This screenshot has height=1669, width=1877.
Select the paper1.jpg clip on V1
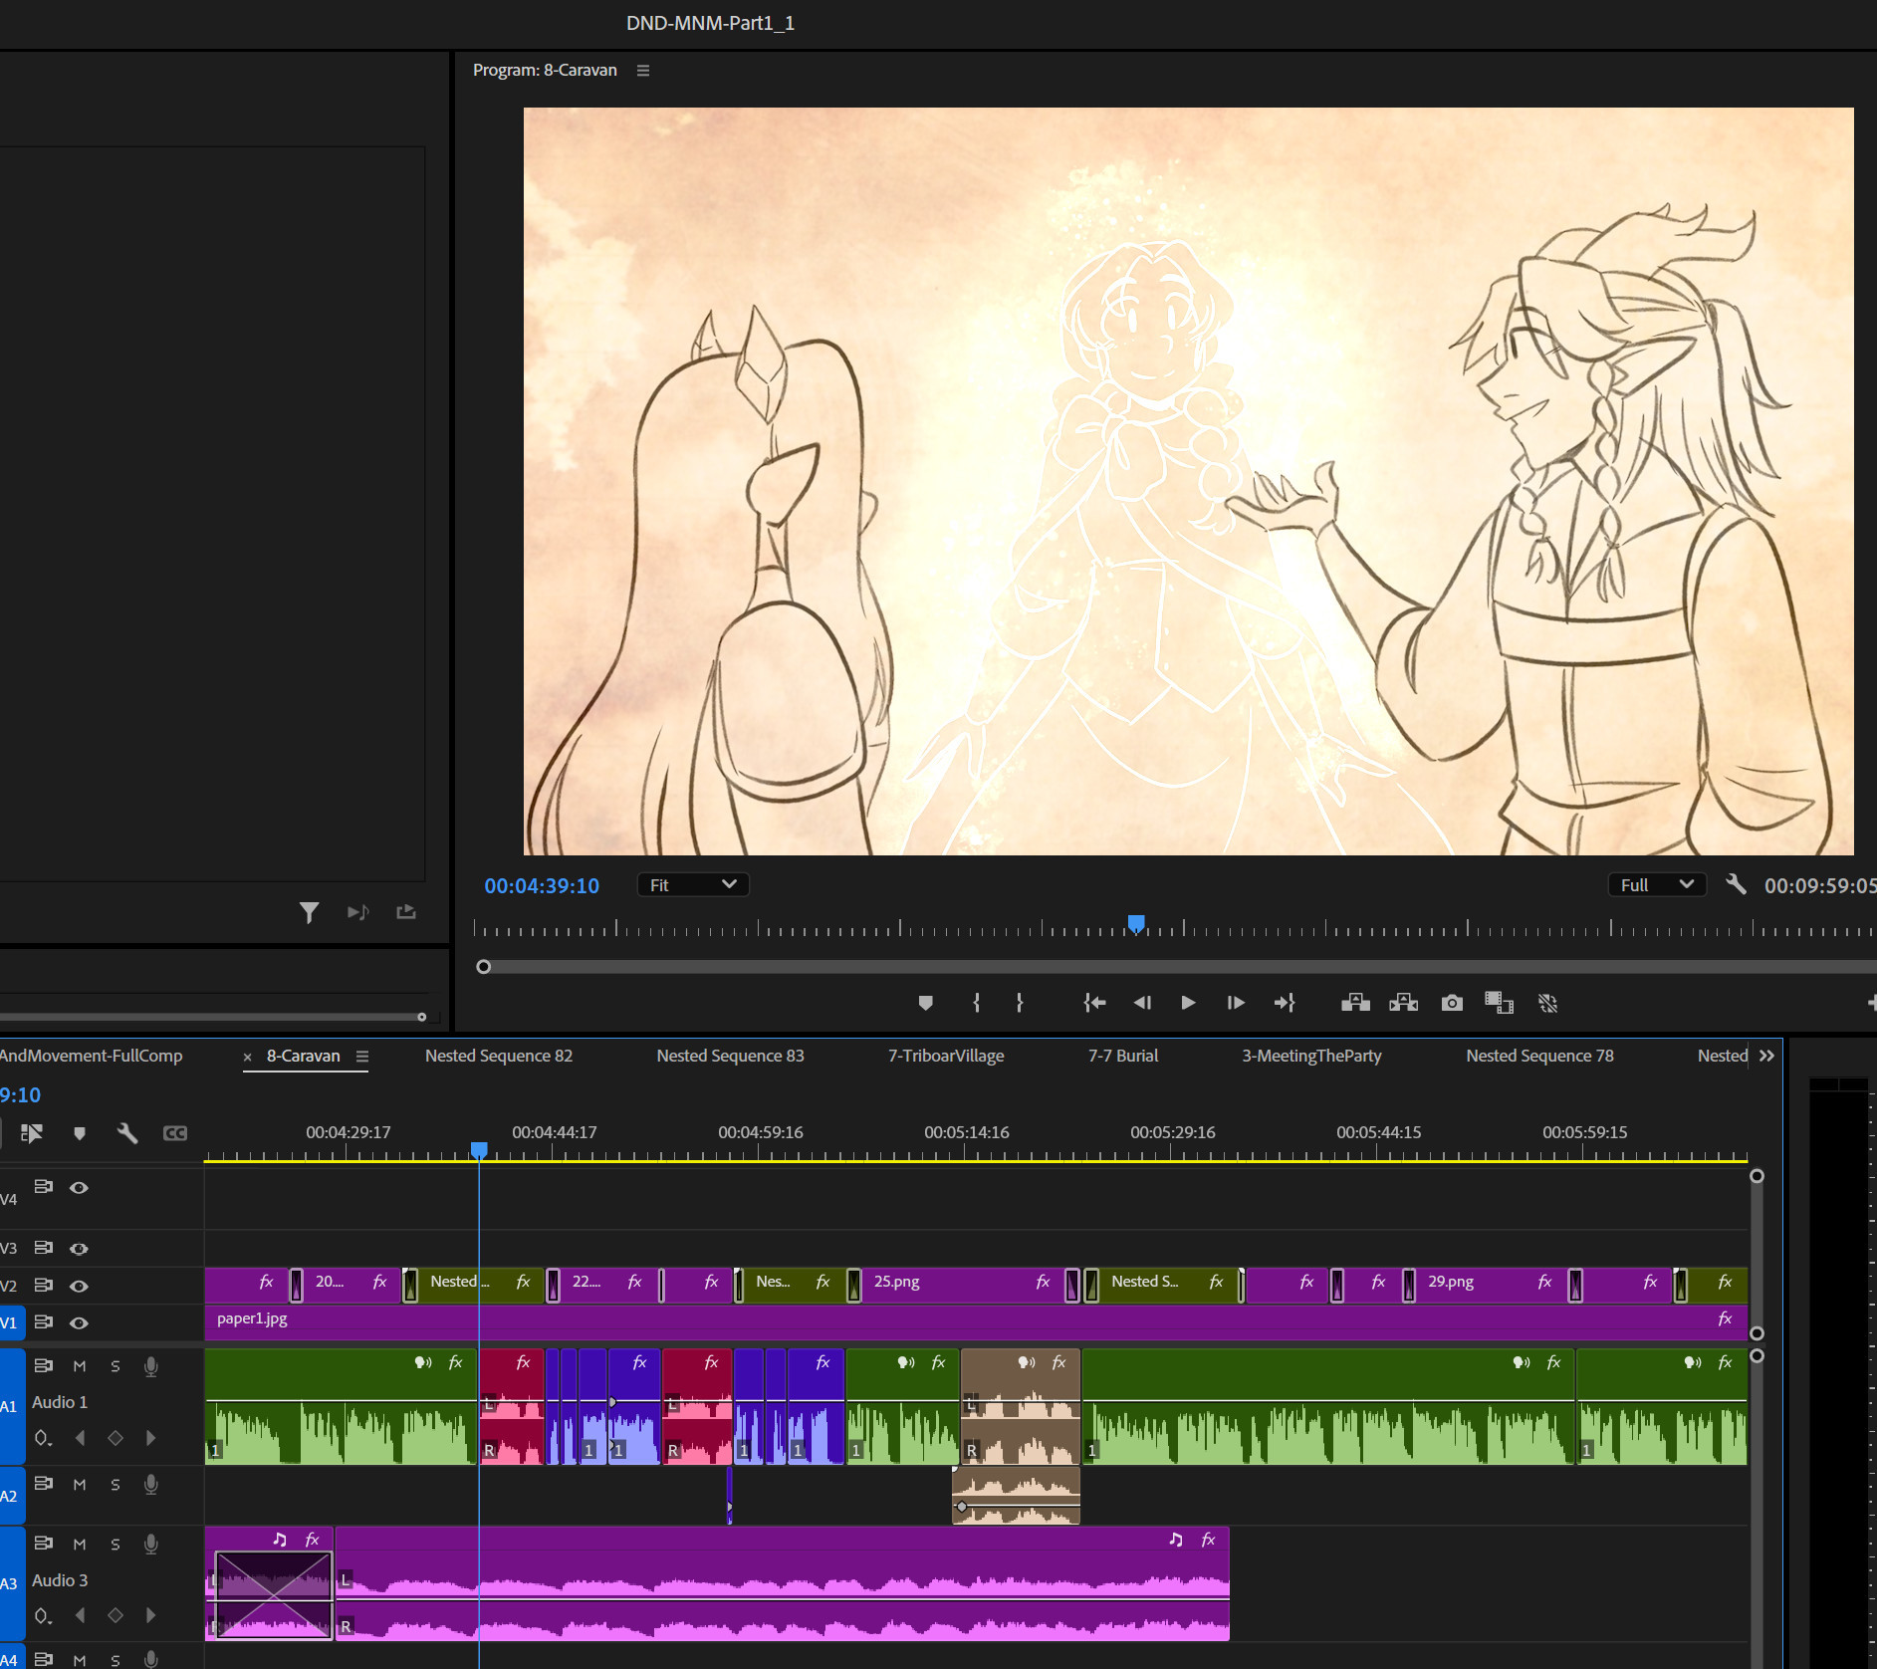point(976,1320)
